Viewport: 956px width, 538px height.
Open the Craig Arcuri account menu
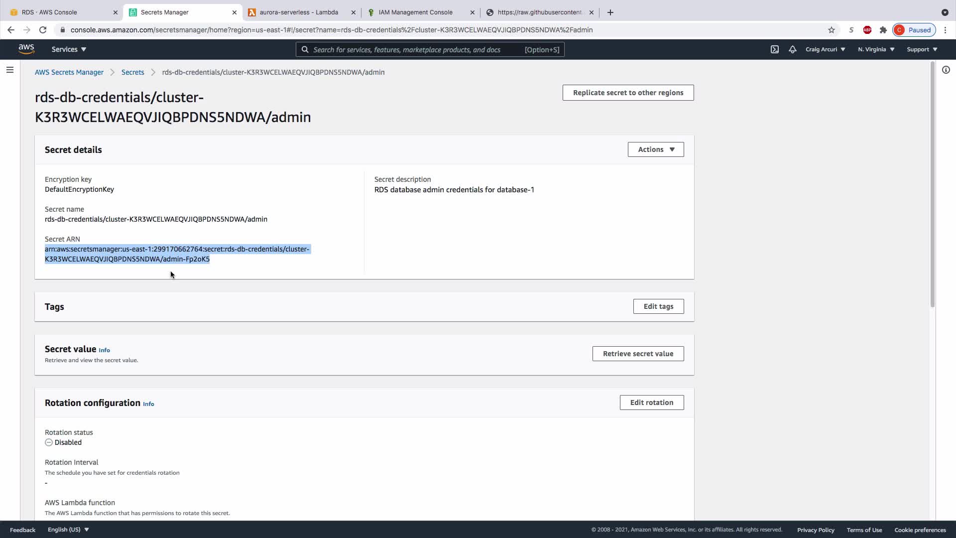pyautogui.click(x=825, y=49)
